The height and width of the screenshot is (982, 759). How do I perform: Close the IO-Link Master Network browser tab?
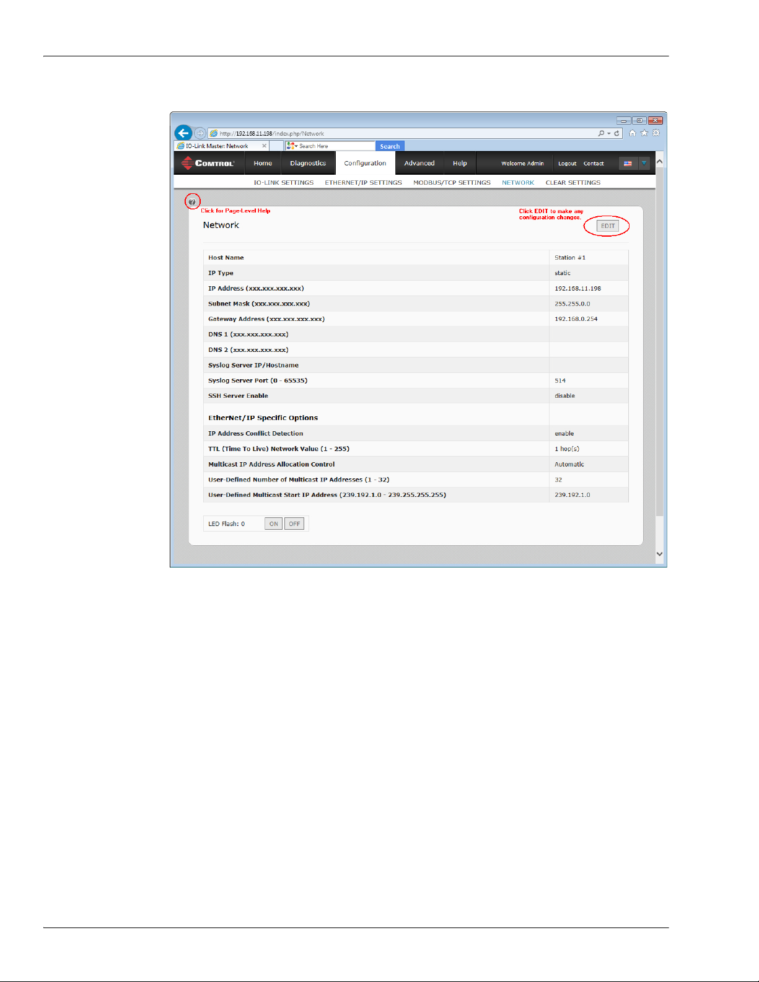click(264, 146)
